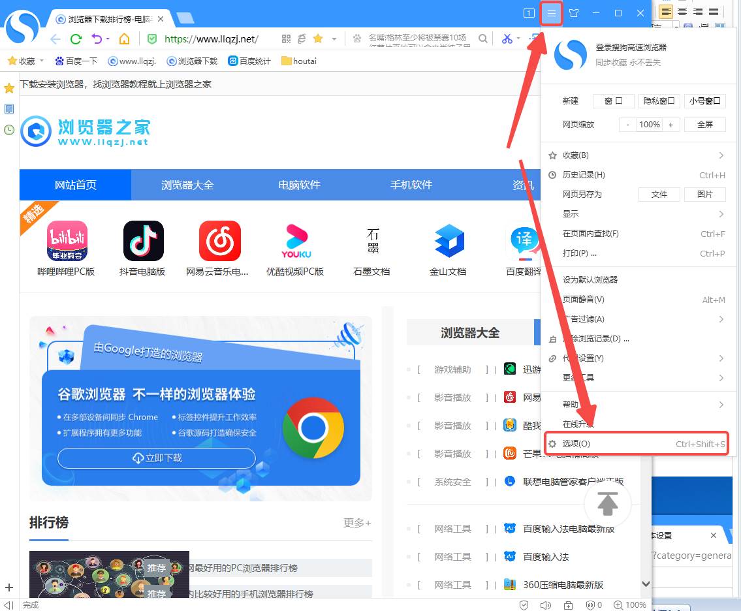This screenshot has width=741, height=611.
Task: Open new 小号窗口 button
Action: tap(704, 101)
